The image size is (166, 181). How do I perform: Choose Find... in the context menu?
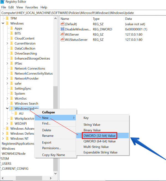(x=56, y=123)
